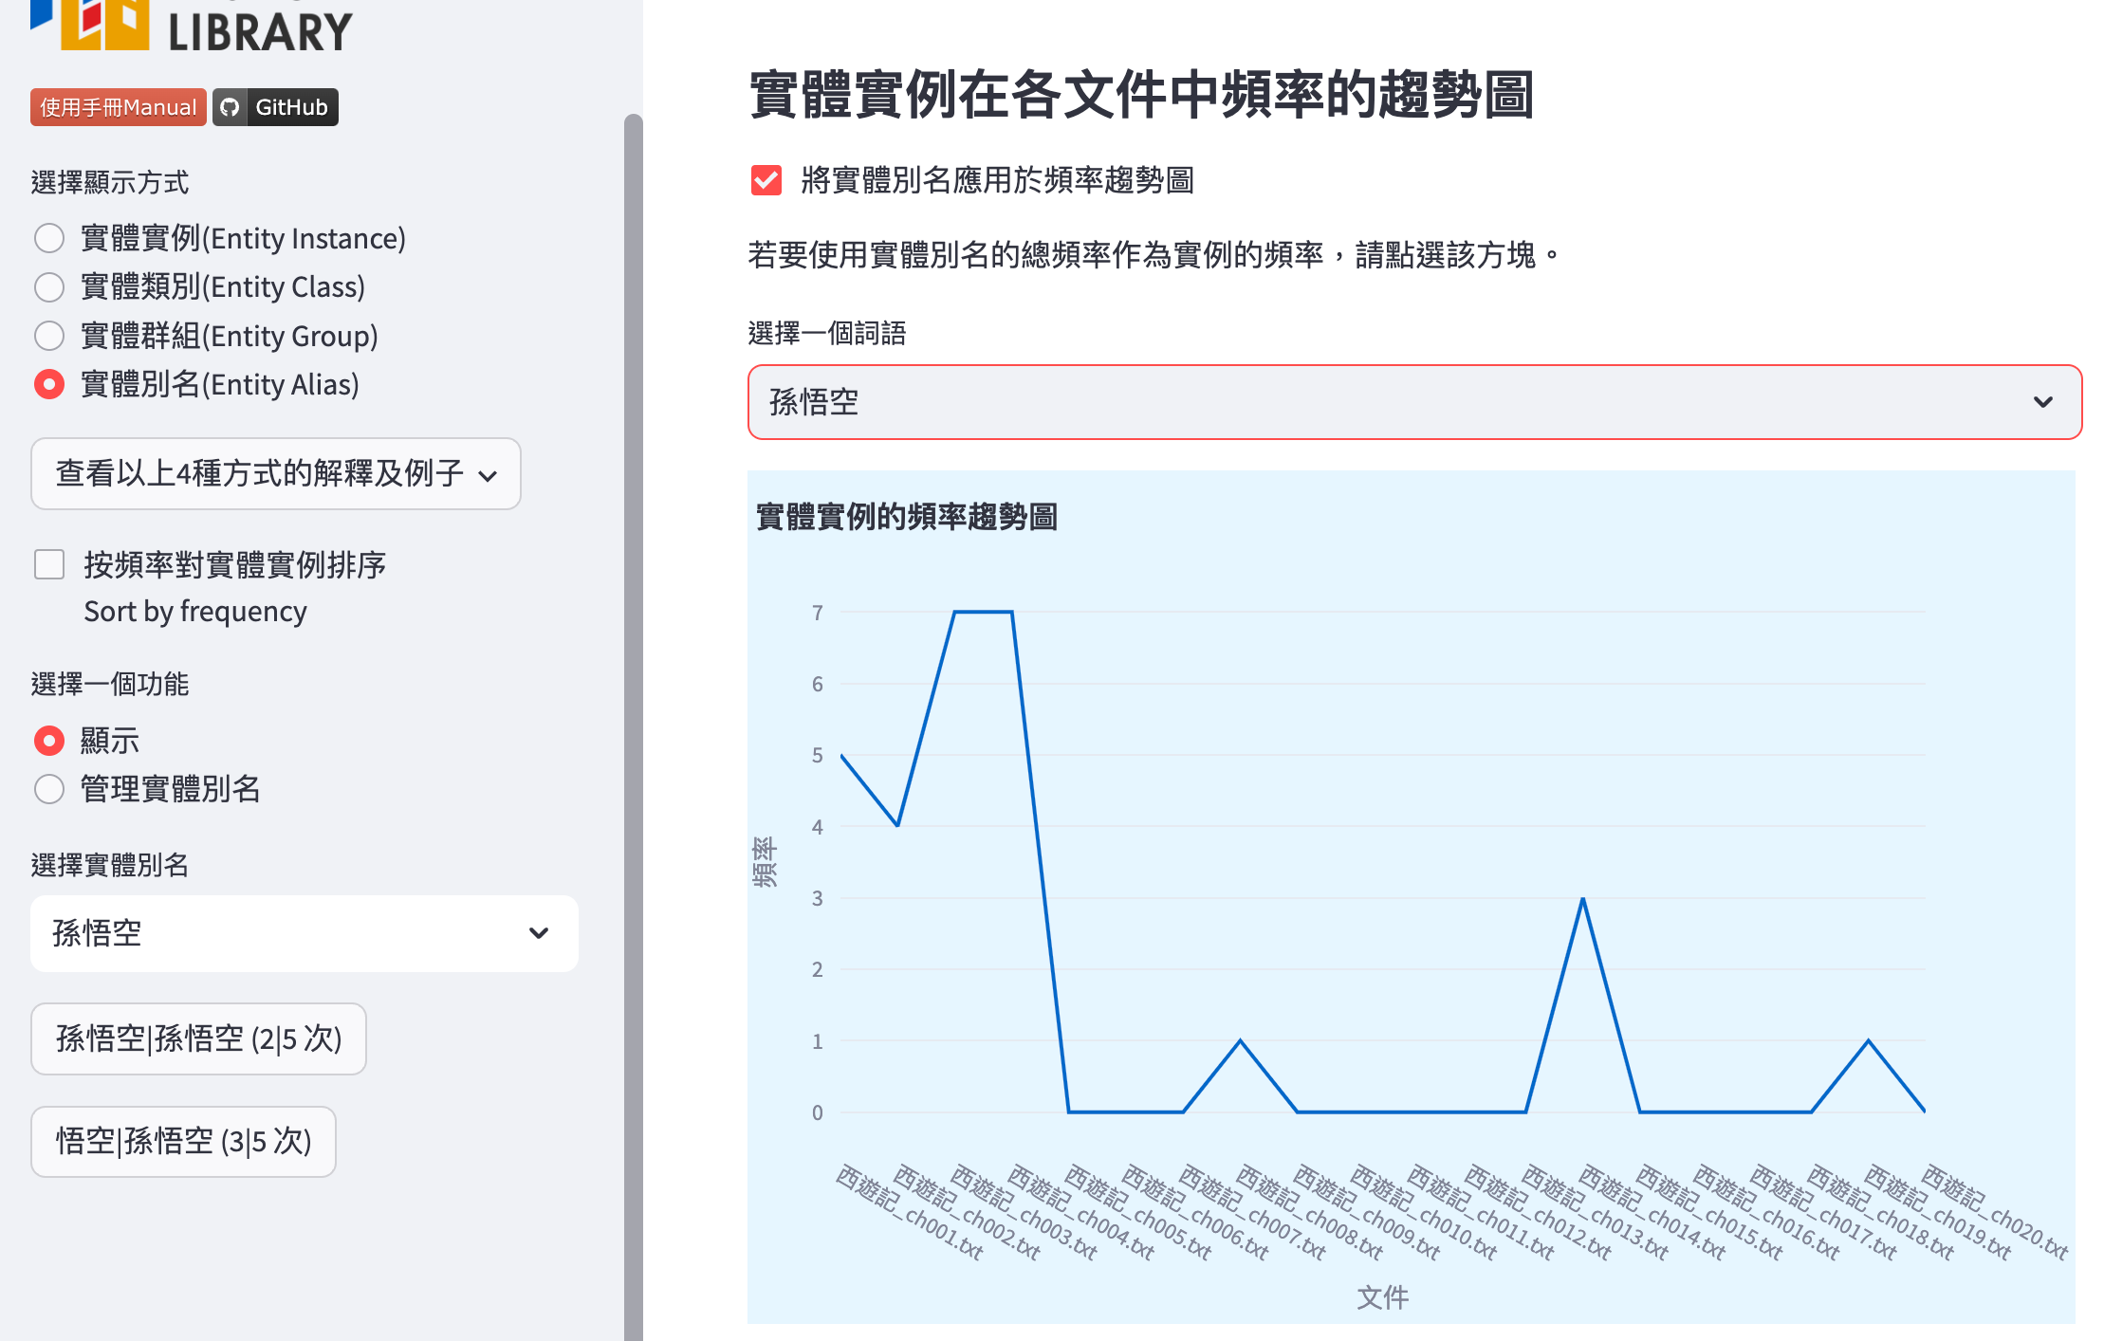Click the 孫悟空|孫悟空 (2|5 次) button
Screen dimensions: 2104x1341
[198, 1038]
